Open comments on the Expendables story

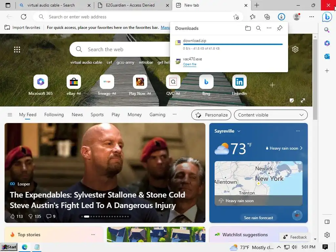[51, 217]
